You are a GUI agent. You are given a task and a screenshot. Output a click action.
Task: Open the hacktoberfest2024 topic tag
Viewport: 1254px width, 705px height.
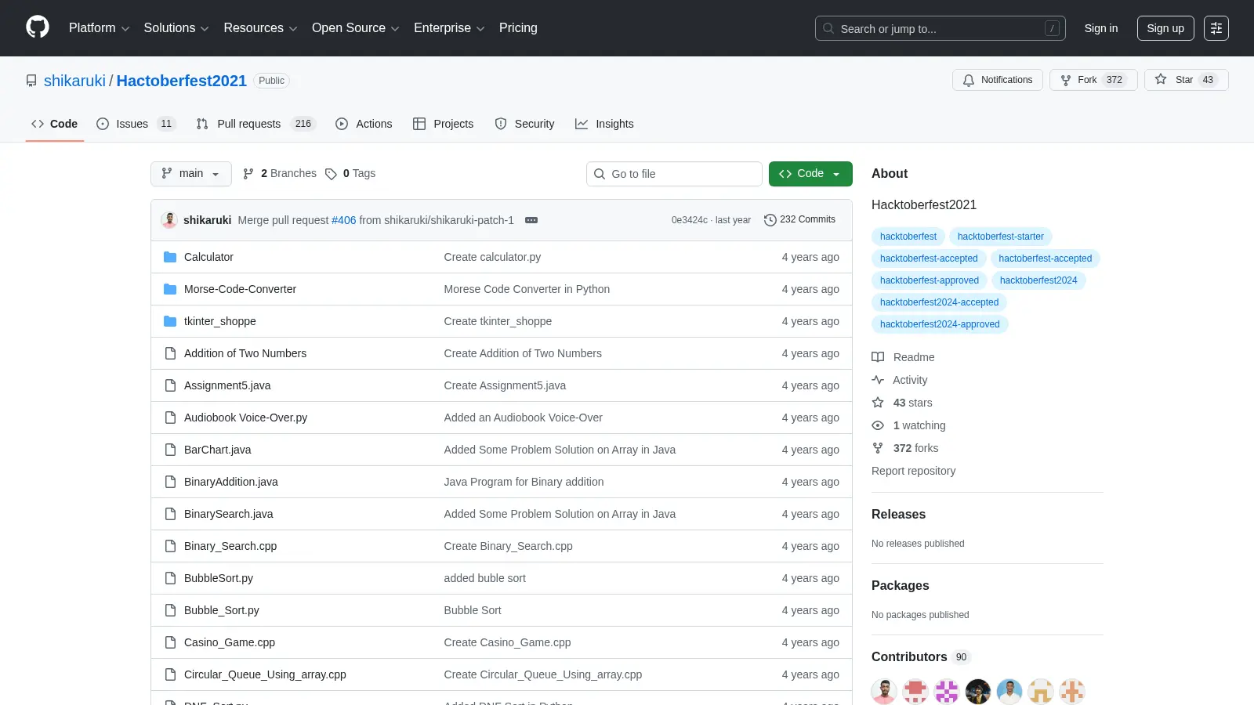pos(1038,280)
